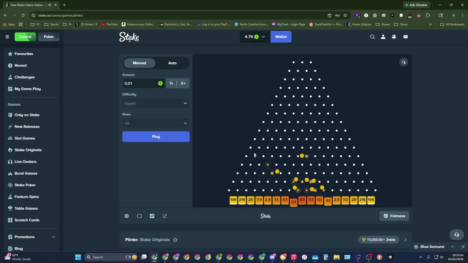Image resolution: width=468 pixels, height=263 pixels.
Task: Click the Stake logo in header
Action: [x=129, y=37]
